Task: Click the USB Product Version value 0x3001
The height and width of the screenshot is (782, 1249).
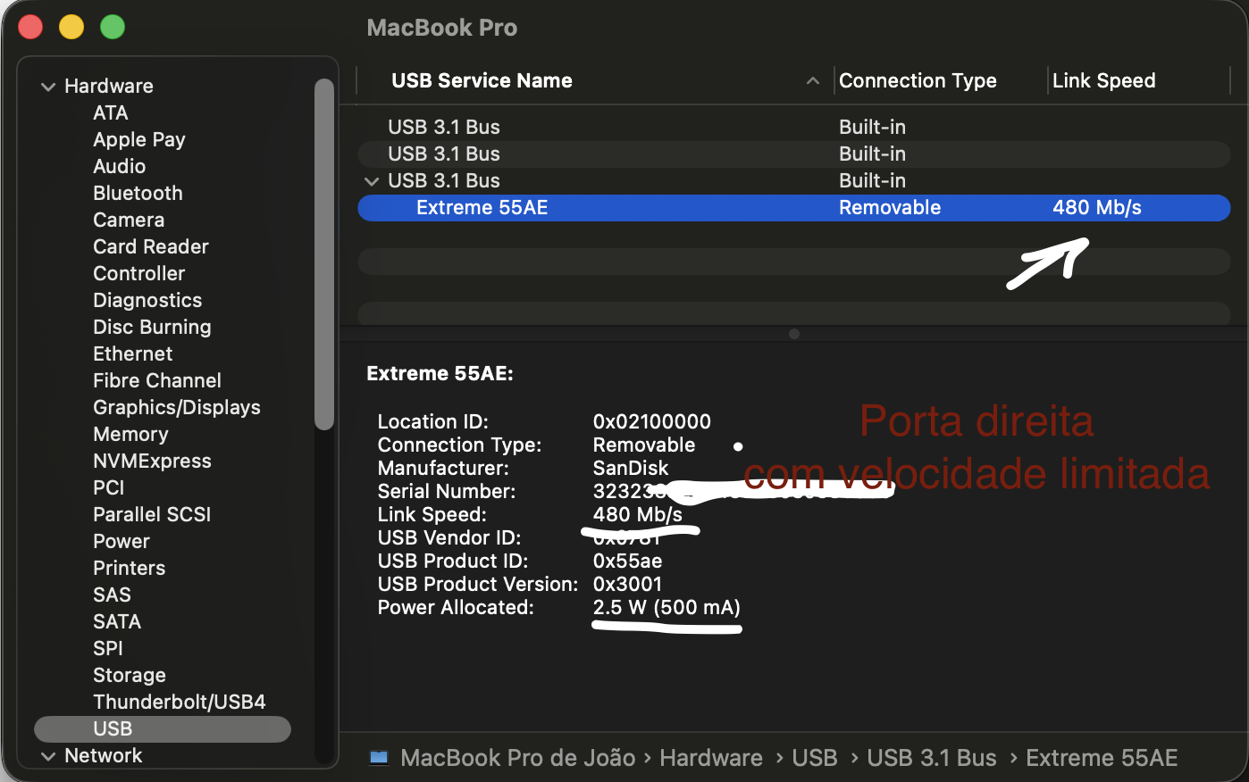Action: tap(628, 585)
